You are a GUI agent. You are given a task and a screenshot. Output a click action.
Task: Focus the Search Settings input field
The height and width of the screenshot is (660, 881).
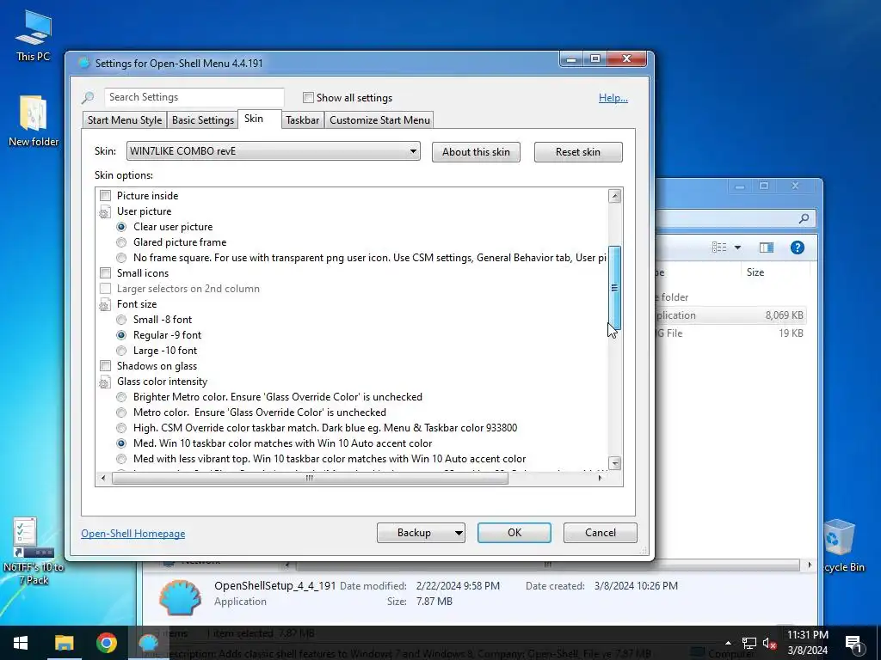194,97
